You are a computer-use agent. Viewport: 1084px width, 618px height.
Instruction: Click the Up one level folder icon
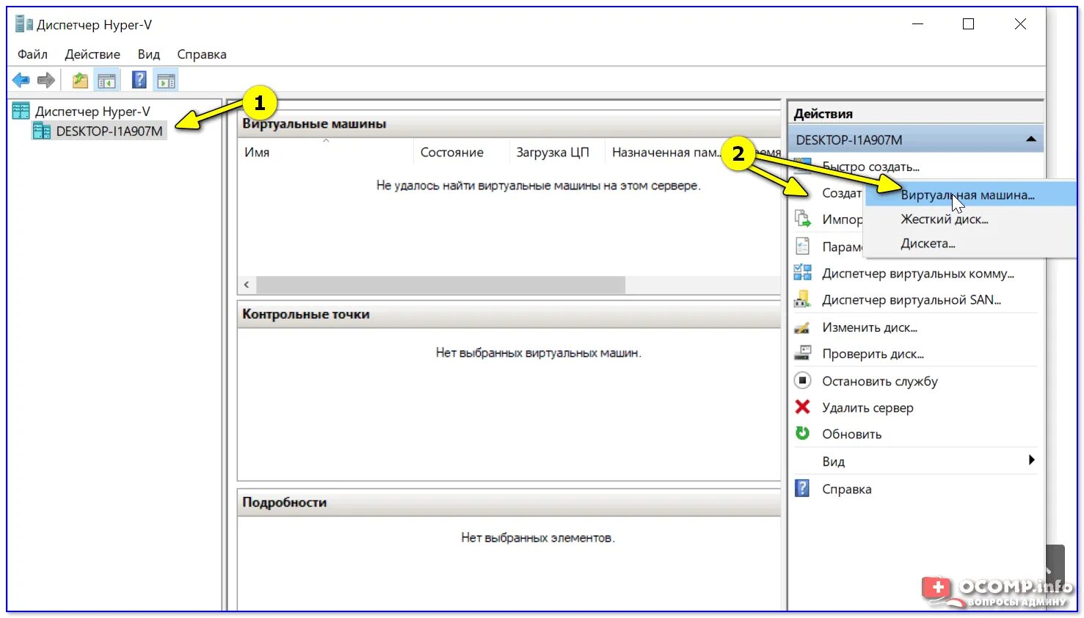coord(80,80)
